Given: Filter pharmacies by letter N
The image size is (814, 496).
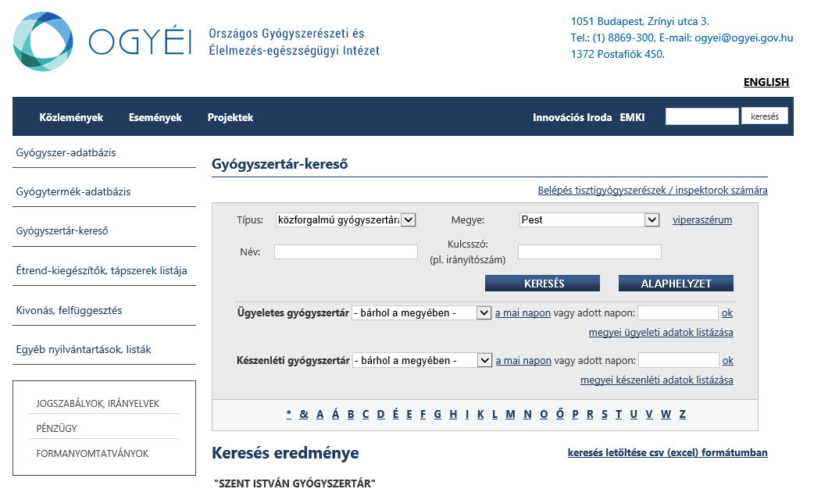Looking at the screenshot, I should (527, 414).
